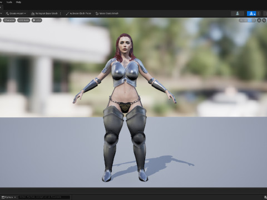Click the Reimport Base Mesh icon
267x200 pixels.
pyautogui.click(x=33, y=13)
